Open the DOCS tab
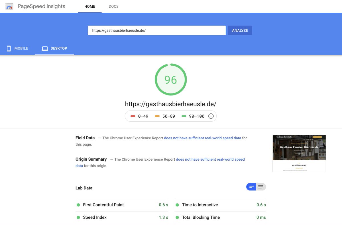This screenshot has height=226, width=342. pos(113,7)
